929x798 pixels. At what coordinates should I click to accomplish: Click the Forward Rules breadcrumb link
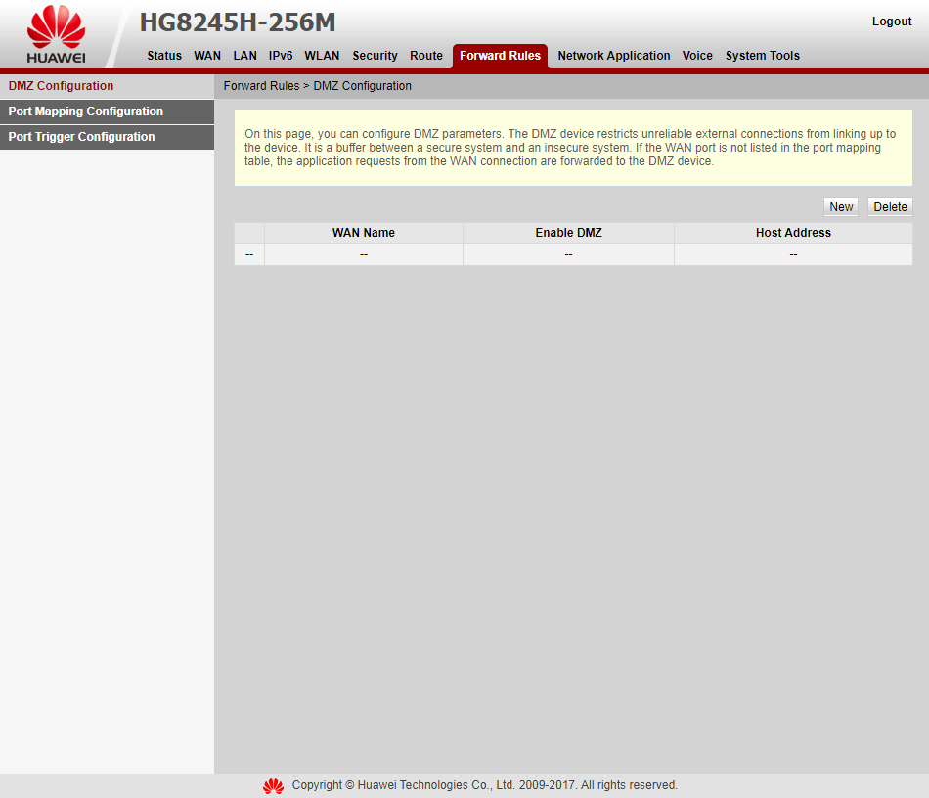[261, 86]
